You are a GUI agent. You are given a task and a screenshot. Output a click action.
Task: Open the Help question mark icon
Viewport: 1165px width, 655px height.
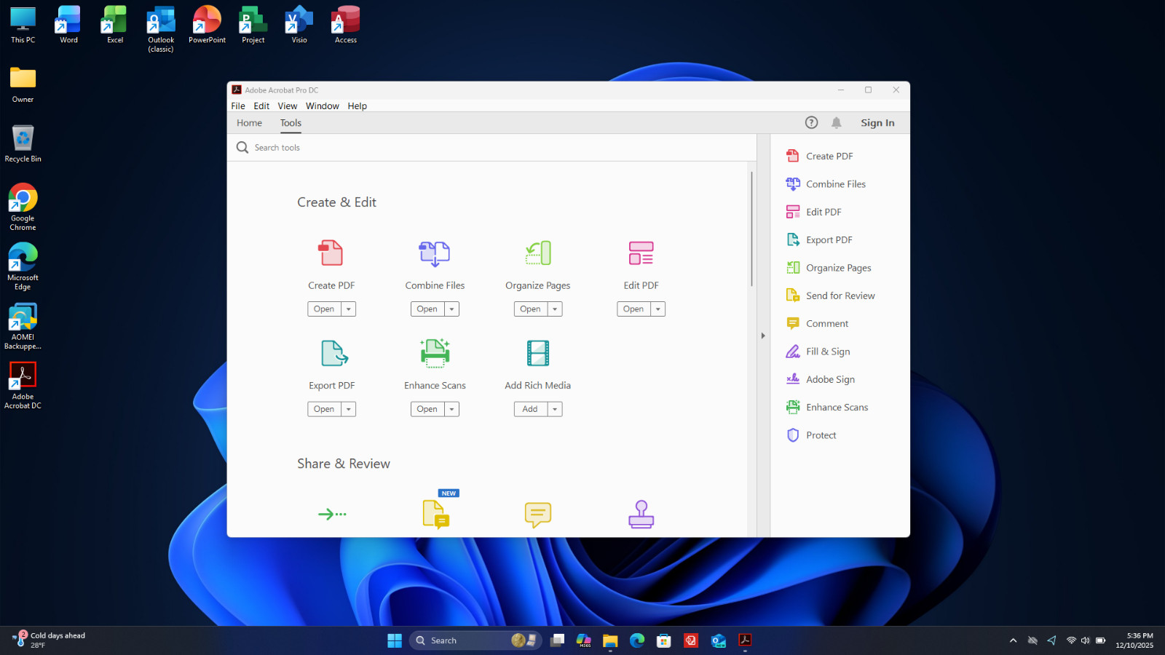(811, 123)
